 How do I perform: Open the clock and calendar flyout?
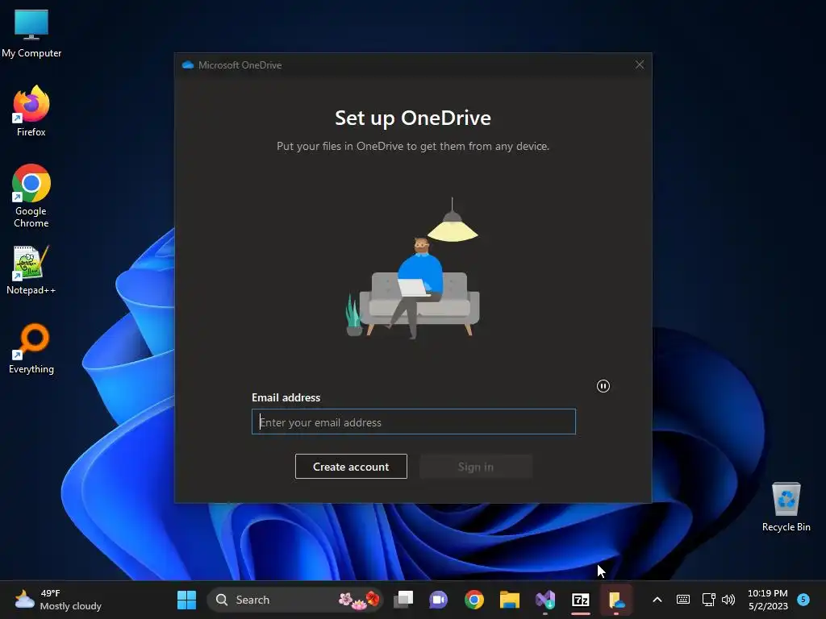click(x=768, y=600)
